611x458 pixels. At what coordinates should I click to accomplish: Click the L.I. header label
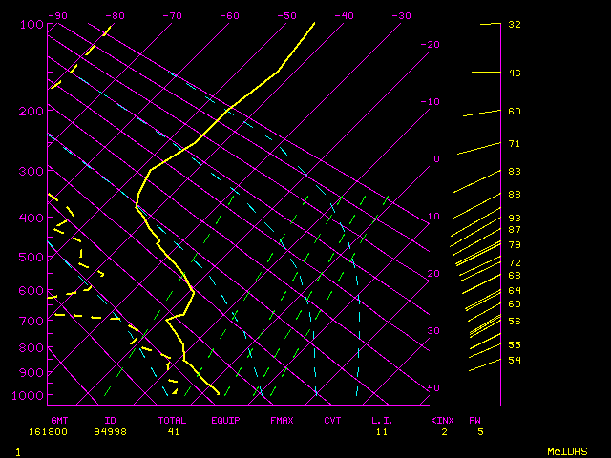(382, 420)
